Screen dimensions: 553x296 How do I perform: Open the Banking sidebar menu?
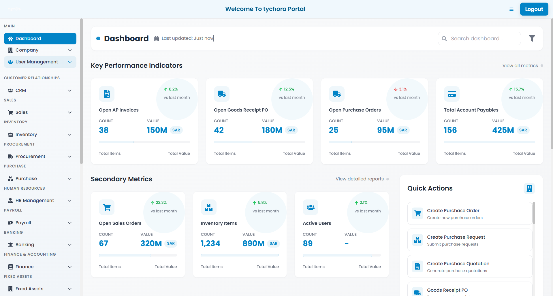[40, 245]
